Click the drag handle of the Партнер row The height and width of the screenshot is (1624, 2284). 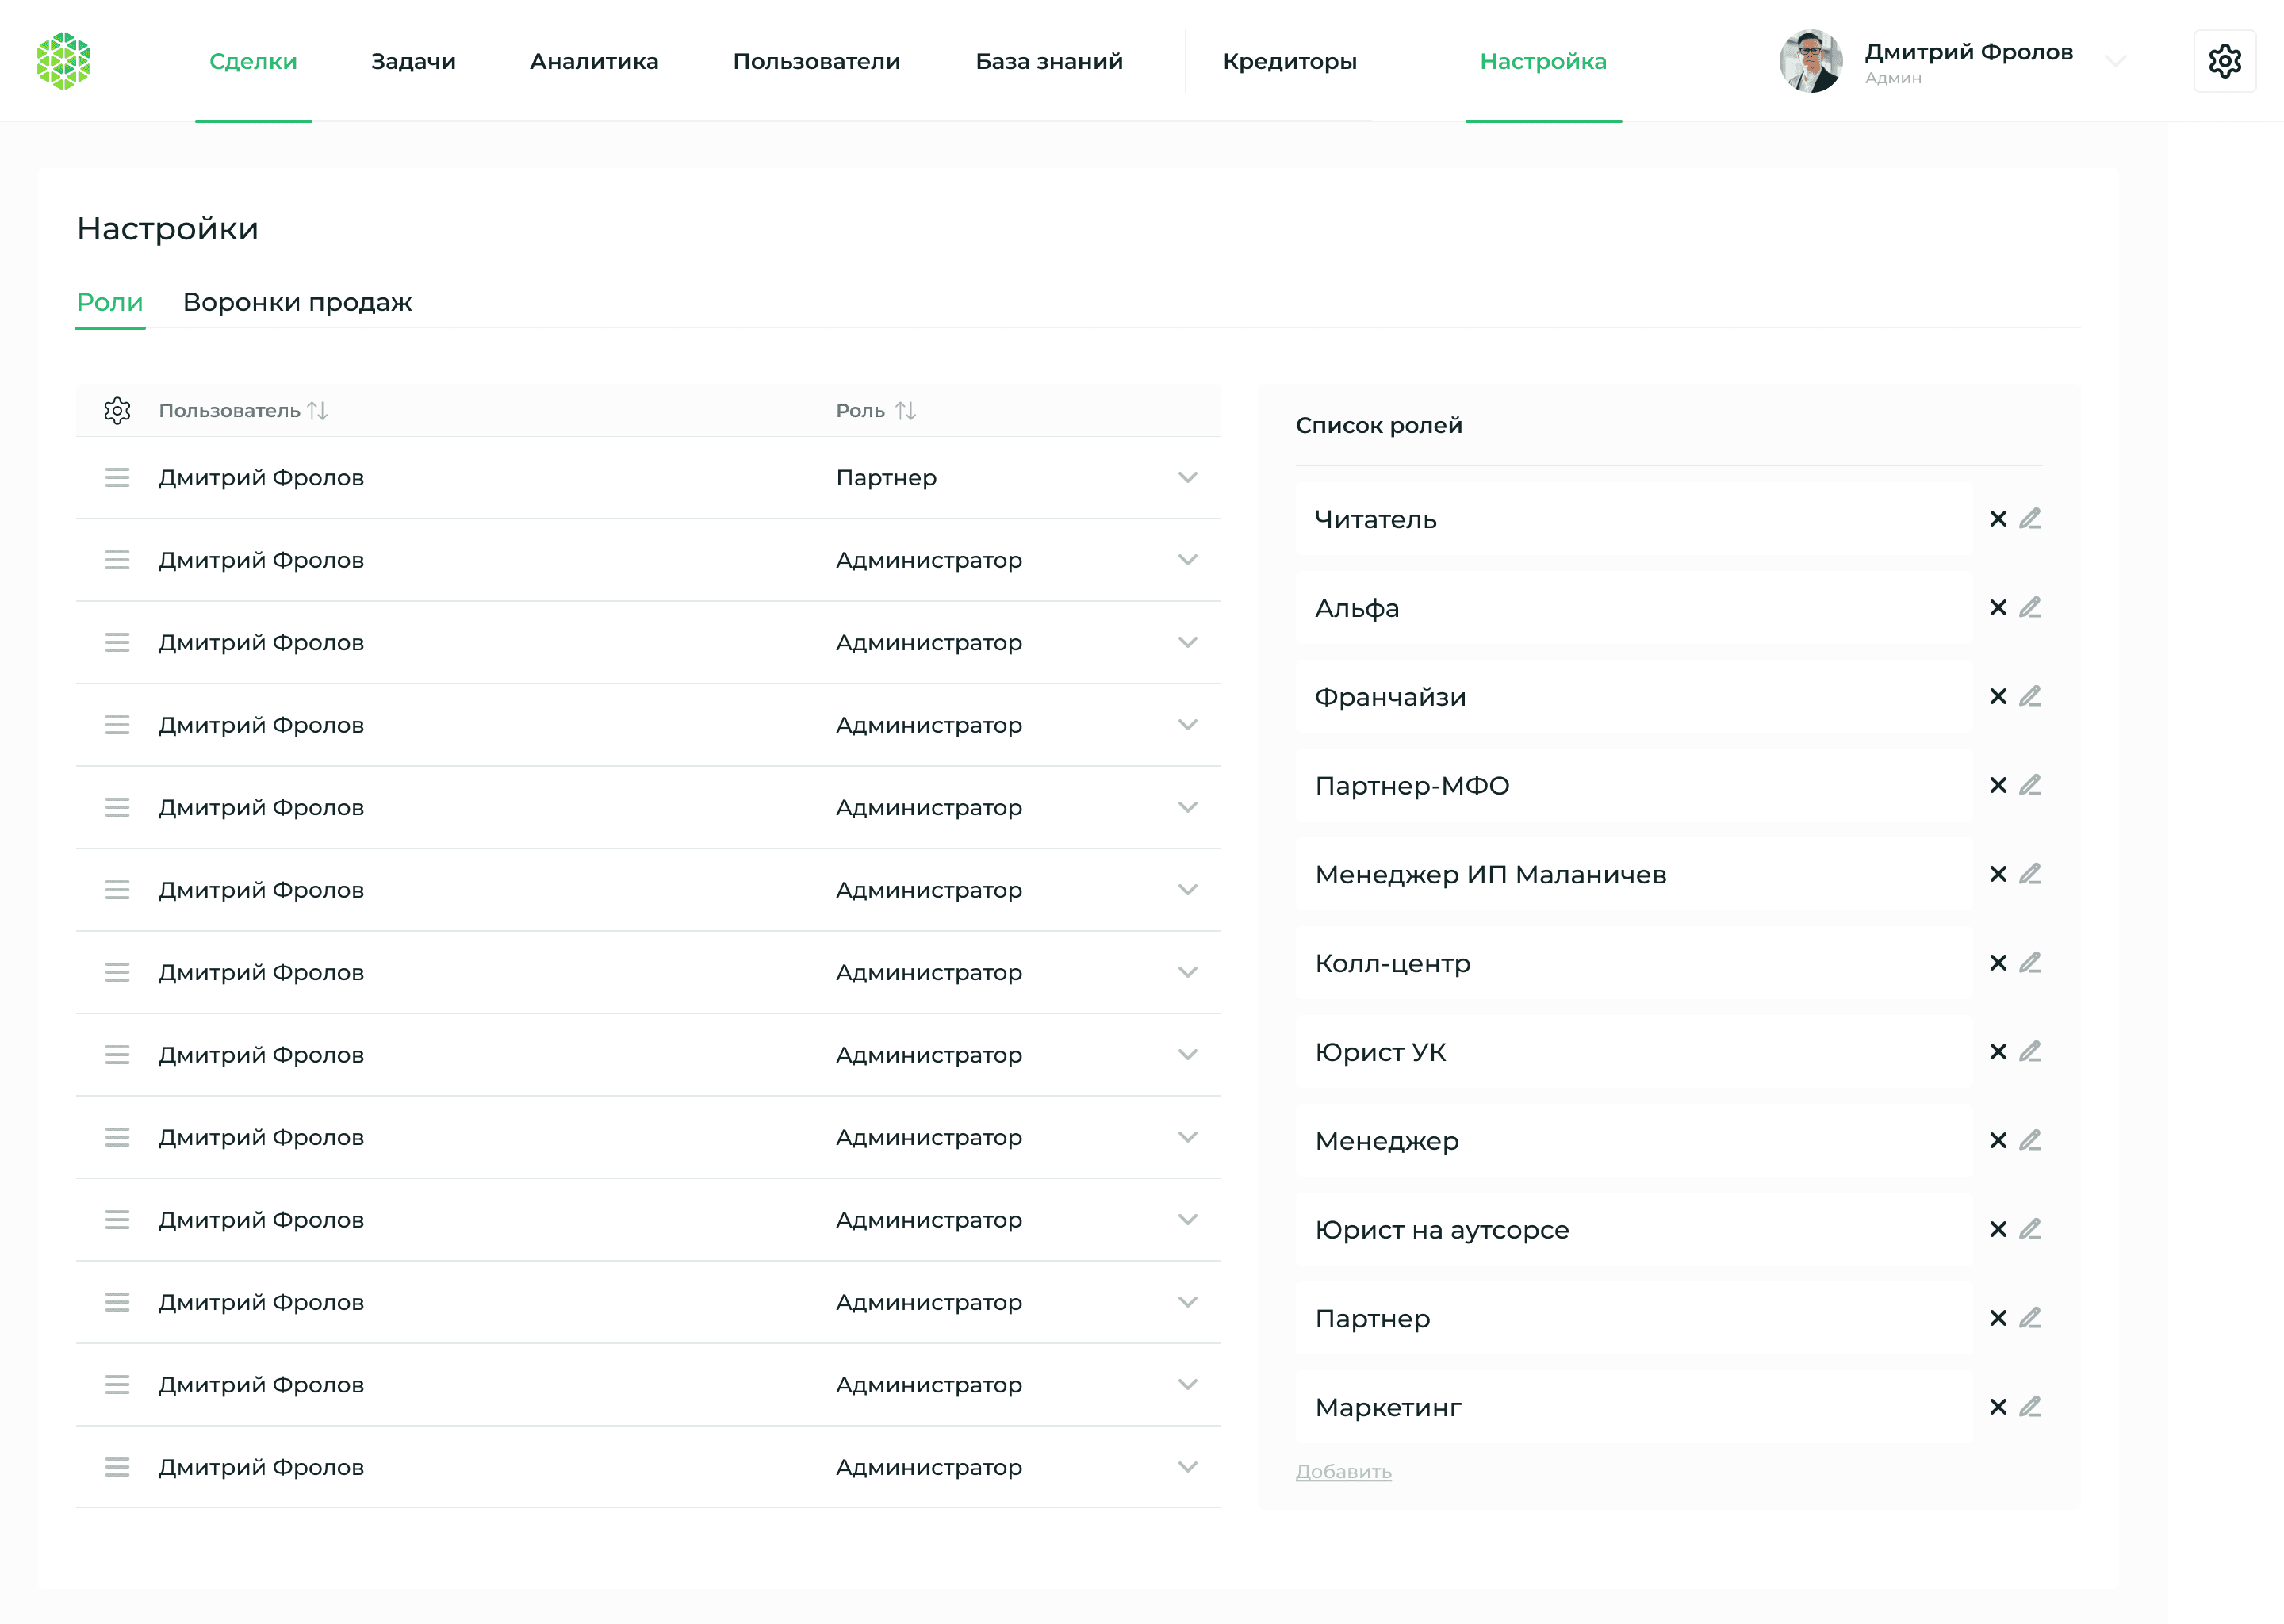pos(117,477)
